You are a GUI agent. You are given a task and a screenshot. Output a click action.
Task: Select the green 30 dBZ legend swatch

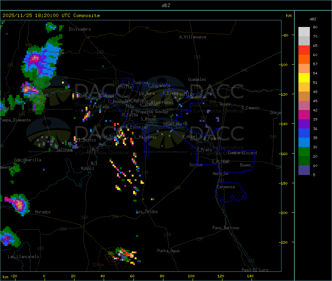click(304, 151)
